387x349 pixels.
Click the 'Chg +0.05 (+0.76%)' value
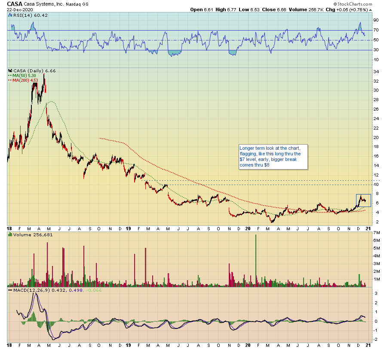(347, 9)
